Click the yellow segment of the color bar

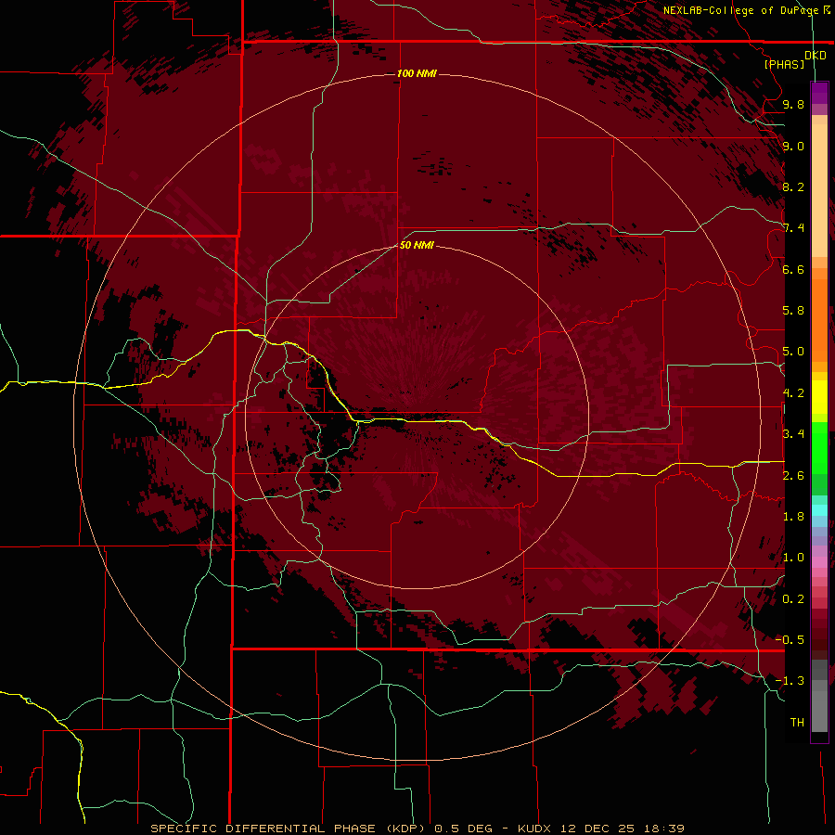tap(819, 397)
